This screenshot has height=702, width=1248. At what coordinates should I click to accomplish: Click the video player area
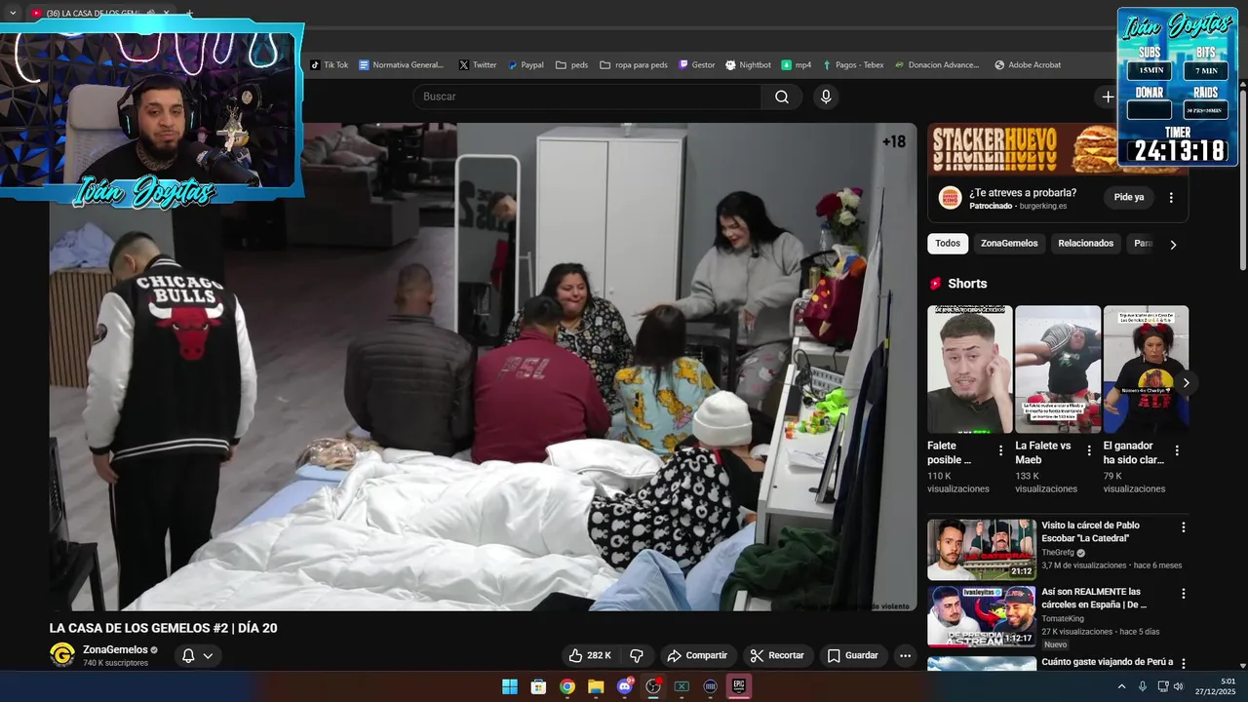(x=484, y=367)
